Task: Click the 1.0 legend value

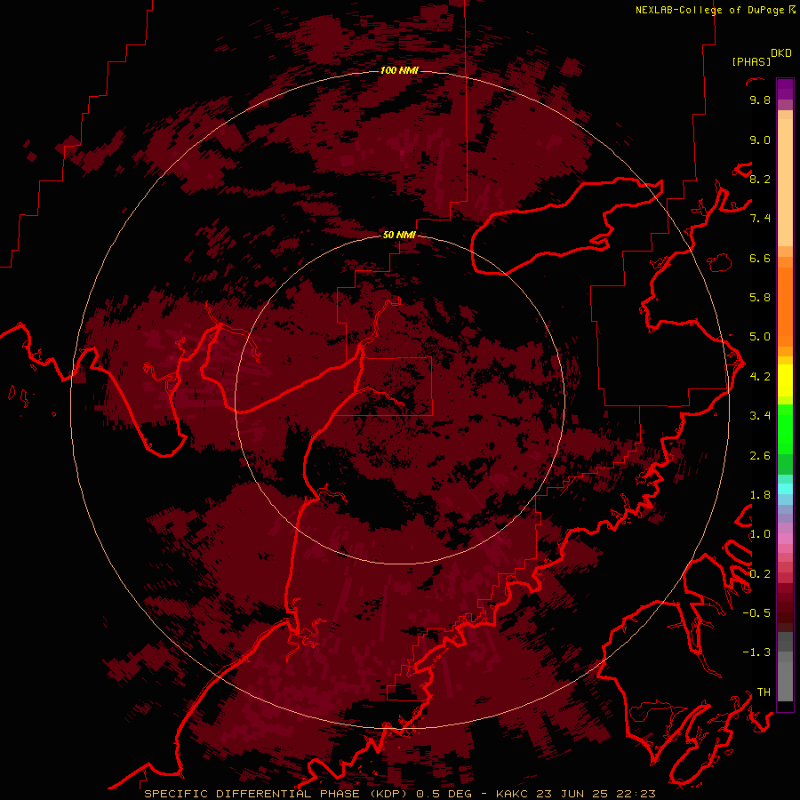Action: pyautogui.click(x=760, y=535)
